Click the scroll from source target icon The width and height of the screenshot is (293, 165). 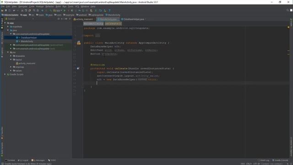click(59, 19)
